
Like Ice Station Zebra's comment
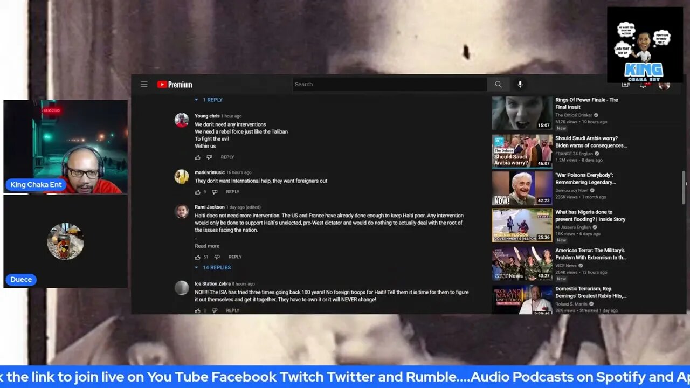[x=197, y=310]
